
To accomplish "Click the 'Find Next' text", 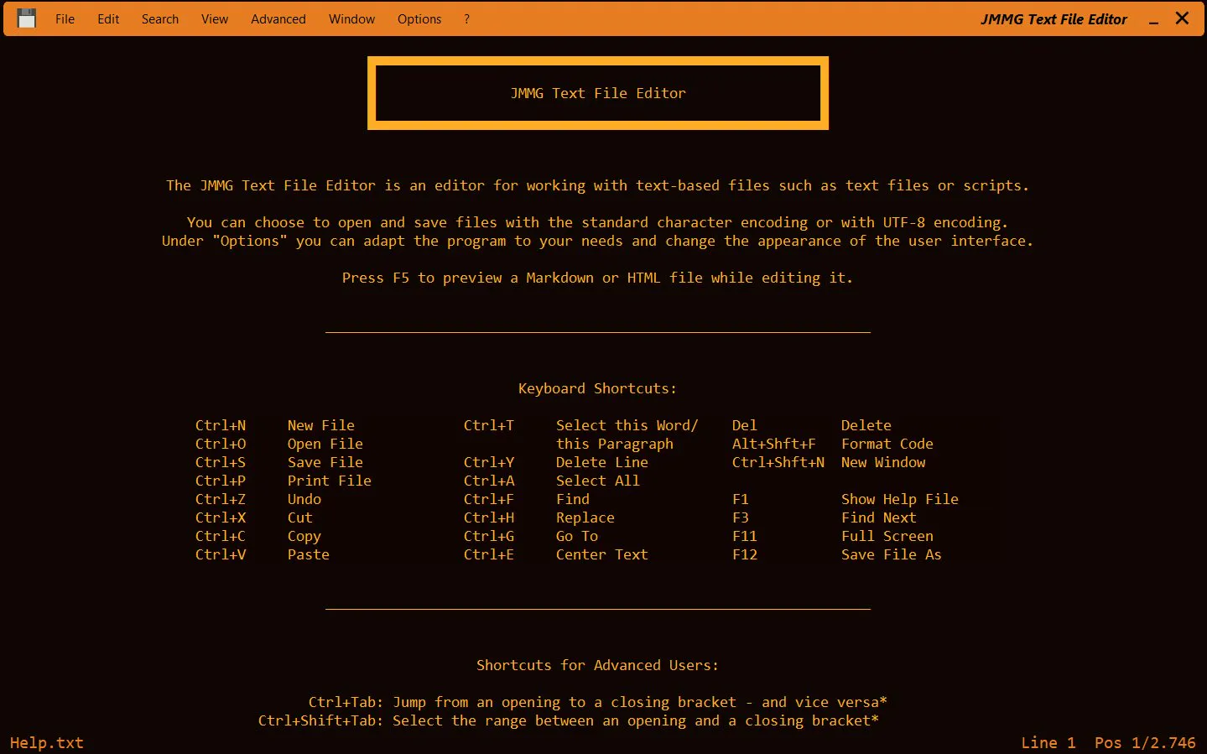I will (879, 517).
